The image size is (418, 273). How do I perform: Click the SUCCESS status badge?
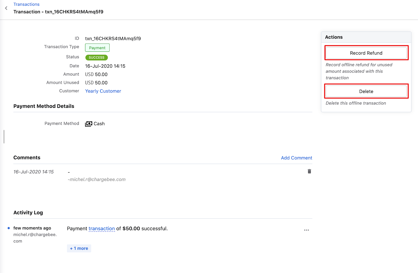click(x=96, y=57)
